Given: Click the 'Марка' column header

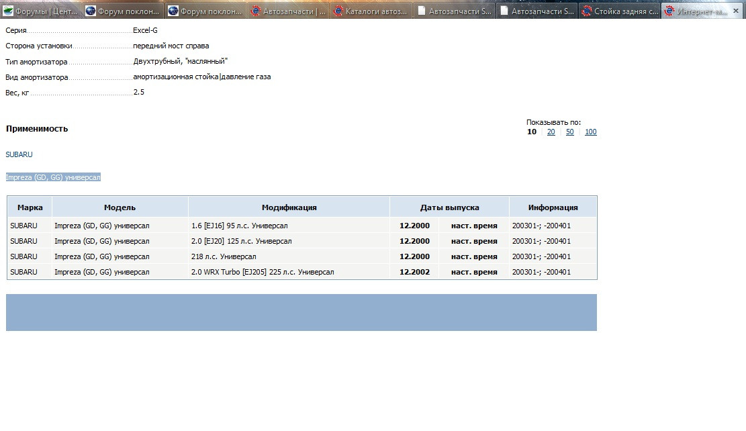Looking at the screenshot, I should coord(30,207).
